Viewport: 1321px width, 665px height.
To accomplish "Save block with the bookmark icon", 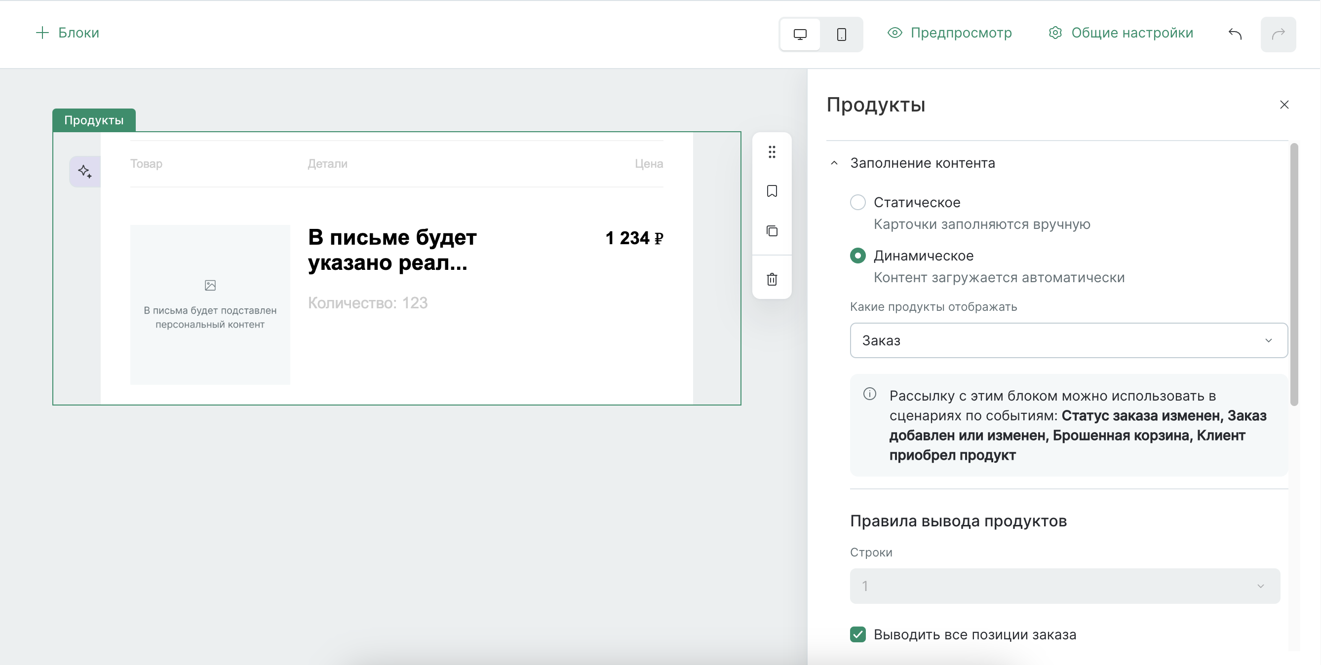I will coord(772,191).
